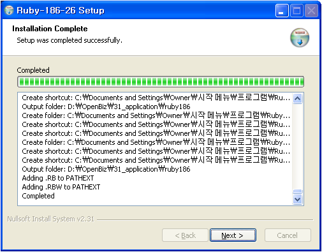
Task: Minimize the Ruby-186-26 Setup window
Action: click(282, 11)
